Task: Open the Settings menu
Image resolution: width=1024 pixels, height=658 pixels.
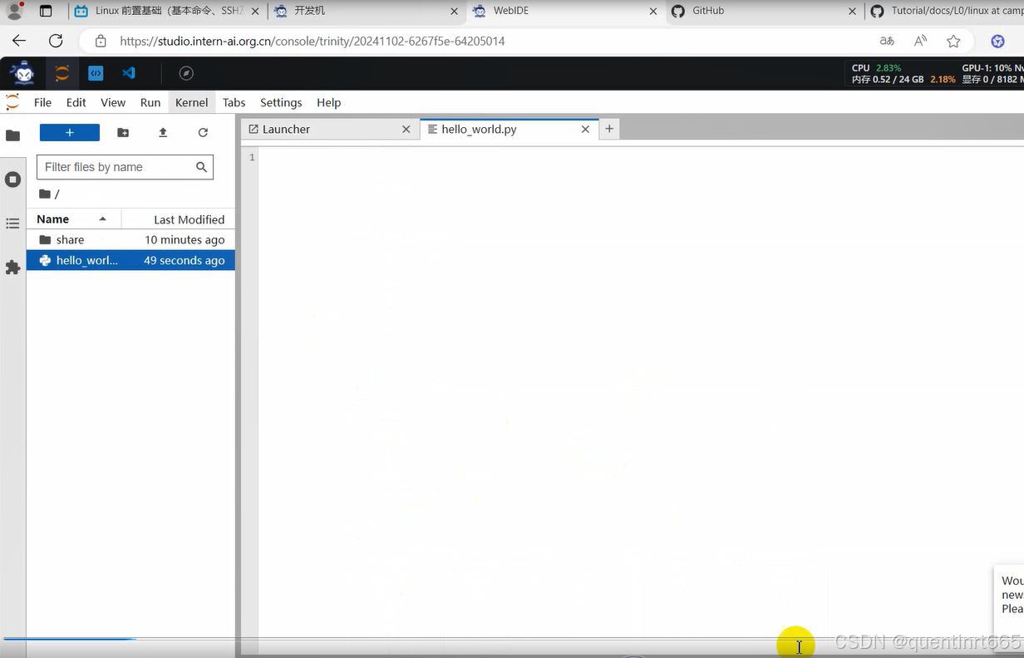Action: [x=280, y=102]
